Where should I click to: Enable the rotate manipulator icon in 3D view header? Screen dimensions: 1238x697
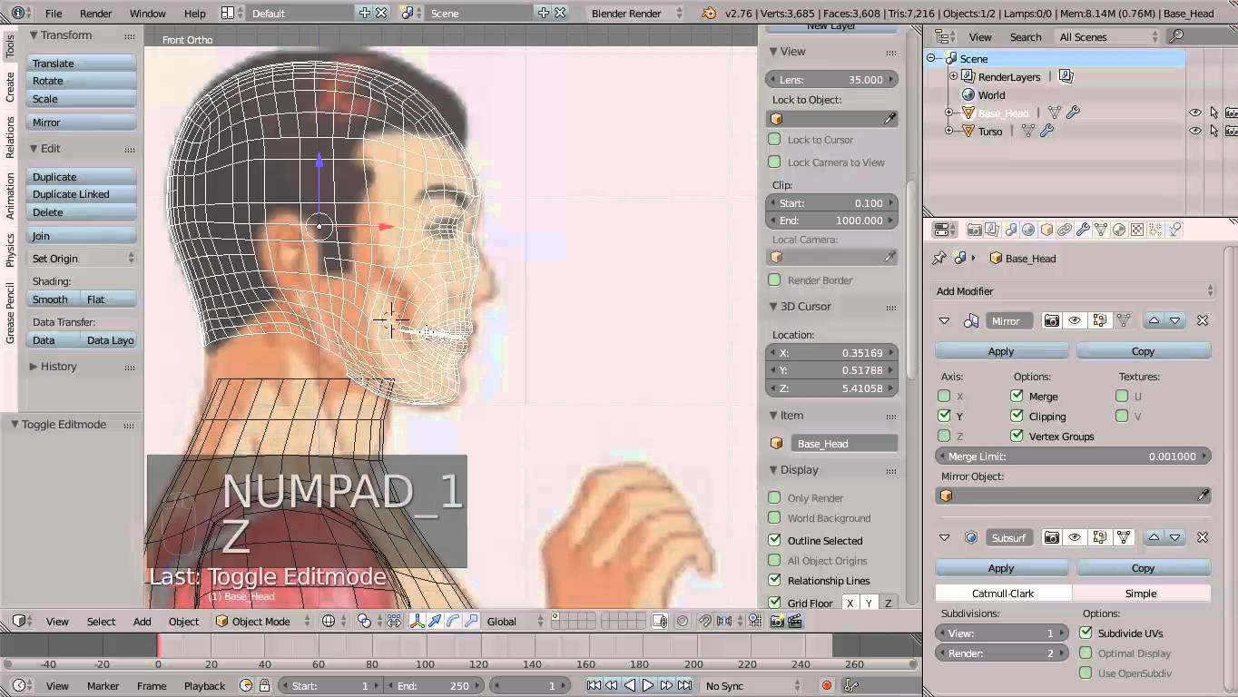point(453,622)
